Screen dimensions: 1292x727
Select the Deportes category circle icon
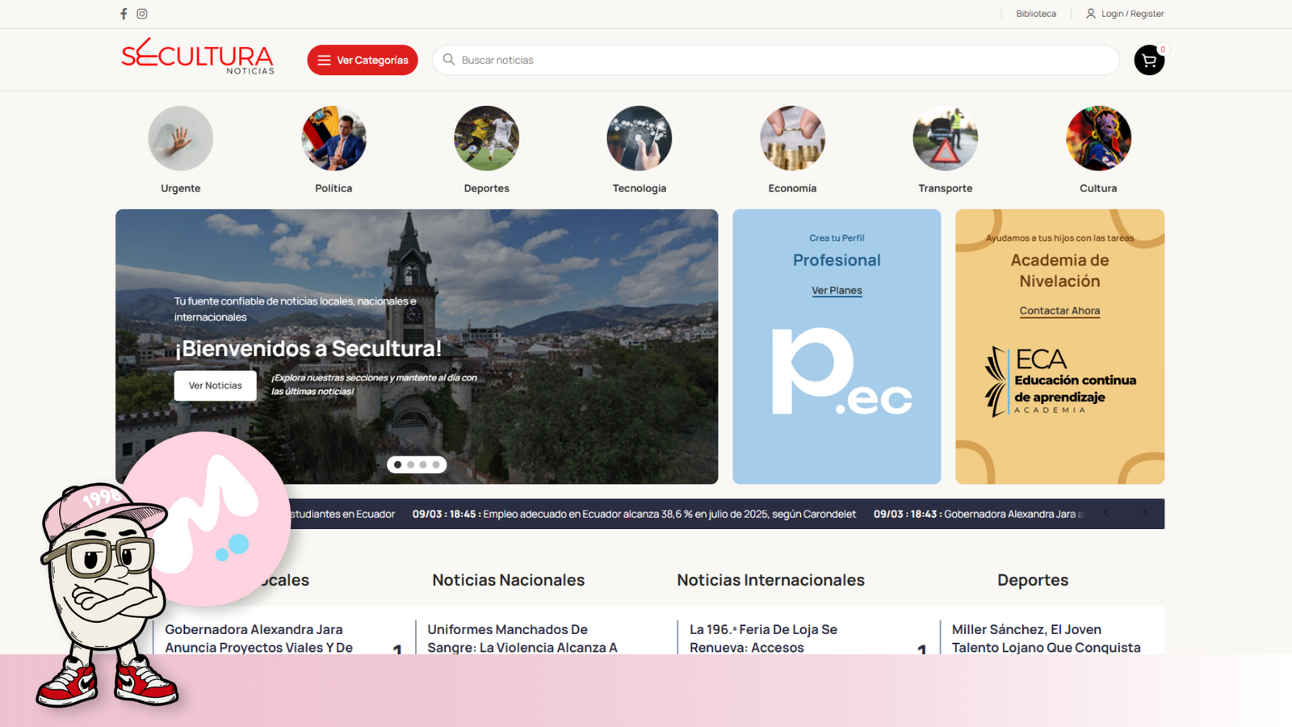(486, 138)
